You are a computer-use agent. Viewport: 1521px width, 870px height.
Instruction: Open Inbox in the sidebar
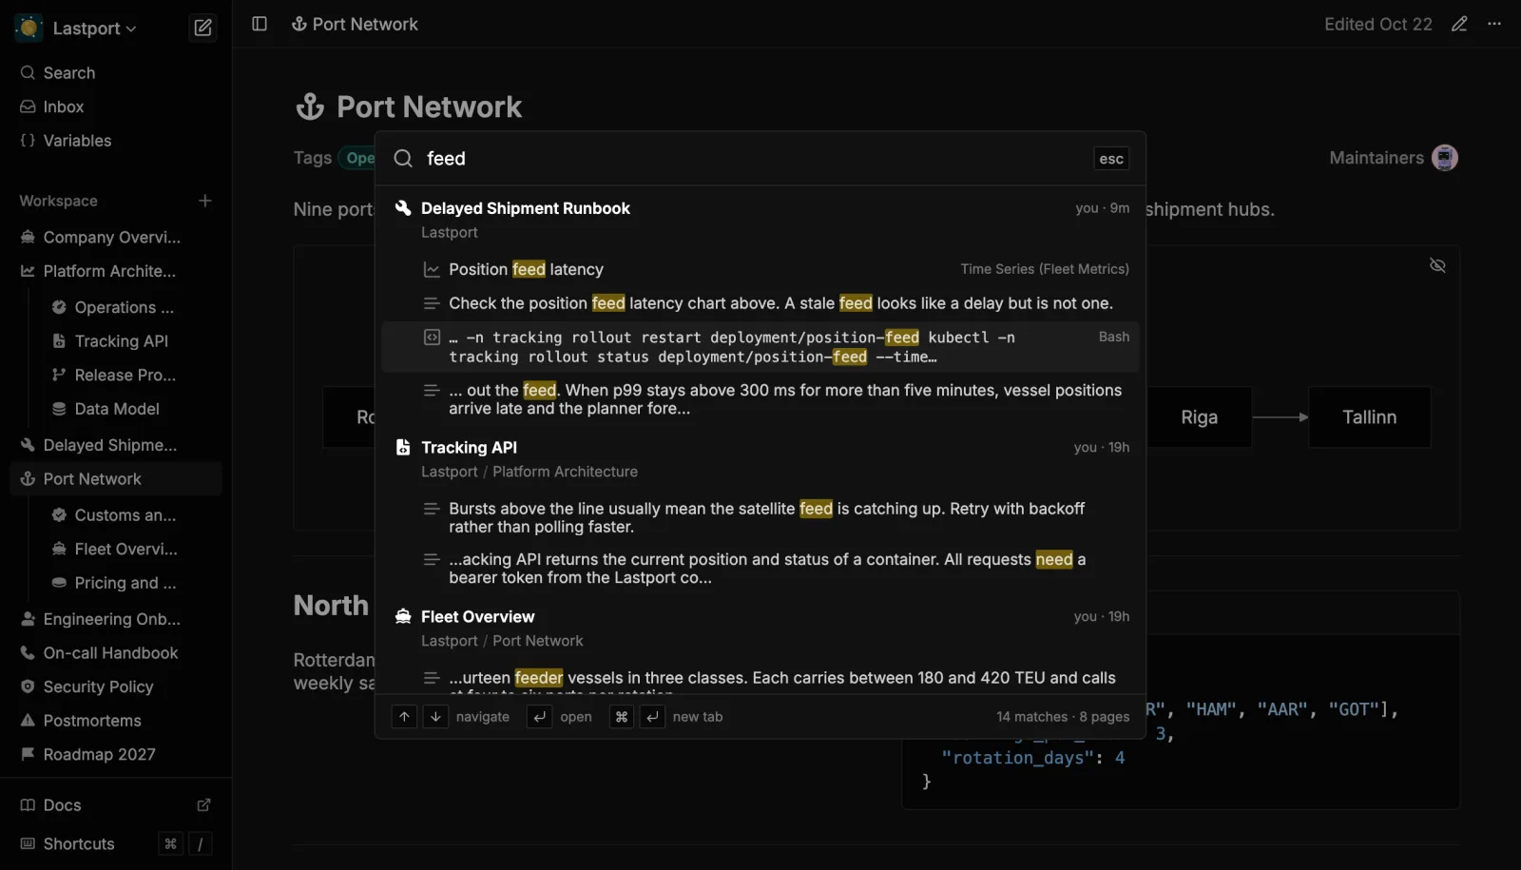click(116, 106)
